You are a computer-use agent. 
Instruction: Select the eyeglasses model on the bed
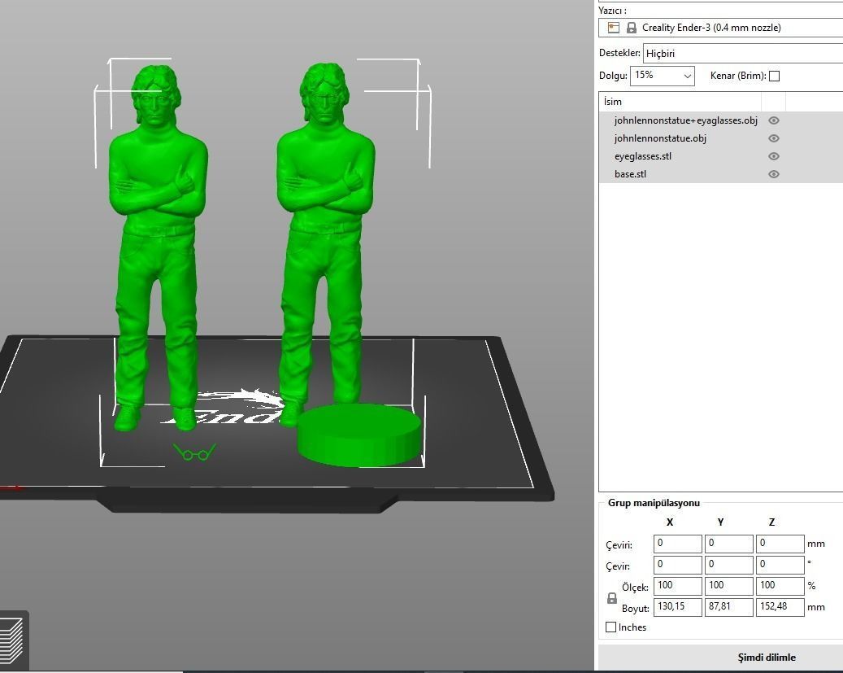[x=194, y=452]
